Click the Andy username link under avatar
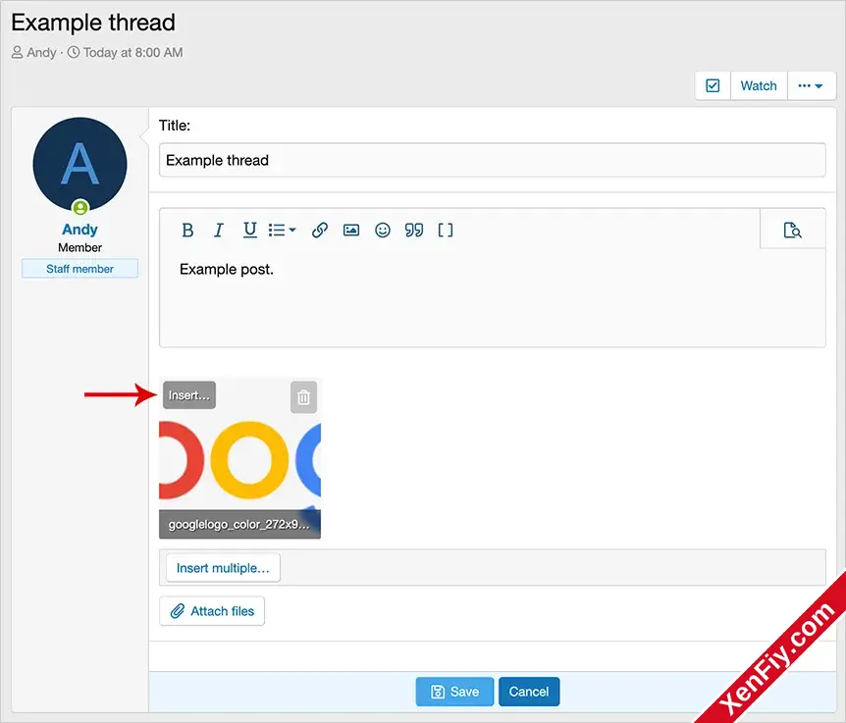846x723 pixels. (x=79, y=230)
